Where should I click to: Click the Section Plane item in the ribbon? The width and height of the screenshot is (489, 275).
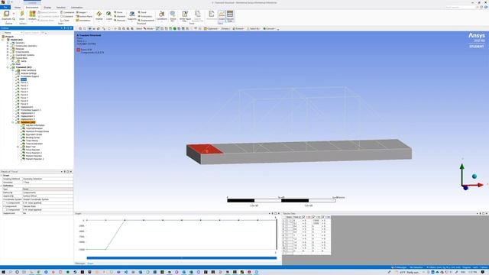(84, 16)
